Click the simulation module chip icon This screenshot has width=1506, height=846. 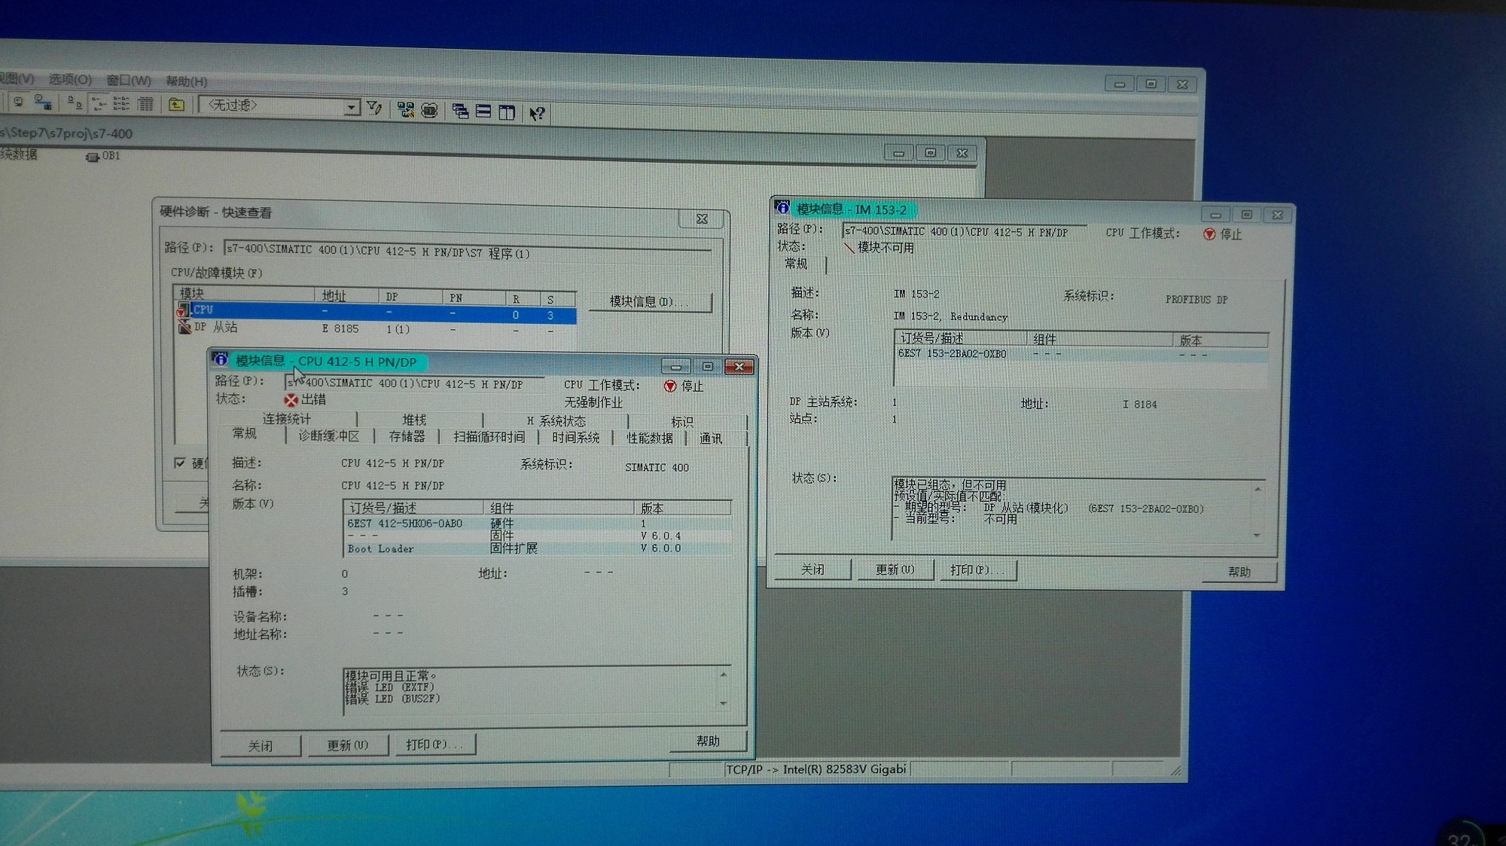(x=429, y=111)
